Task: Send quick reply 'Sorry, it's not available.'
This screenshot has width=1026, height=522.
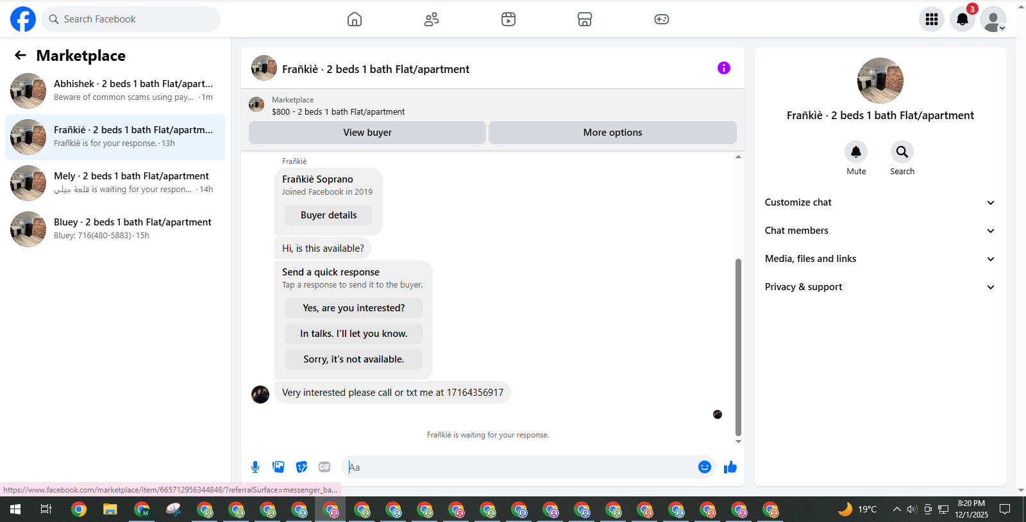Action: (x=354, y=359)
